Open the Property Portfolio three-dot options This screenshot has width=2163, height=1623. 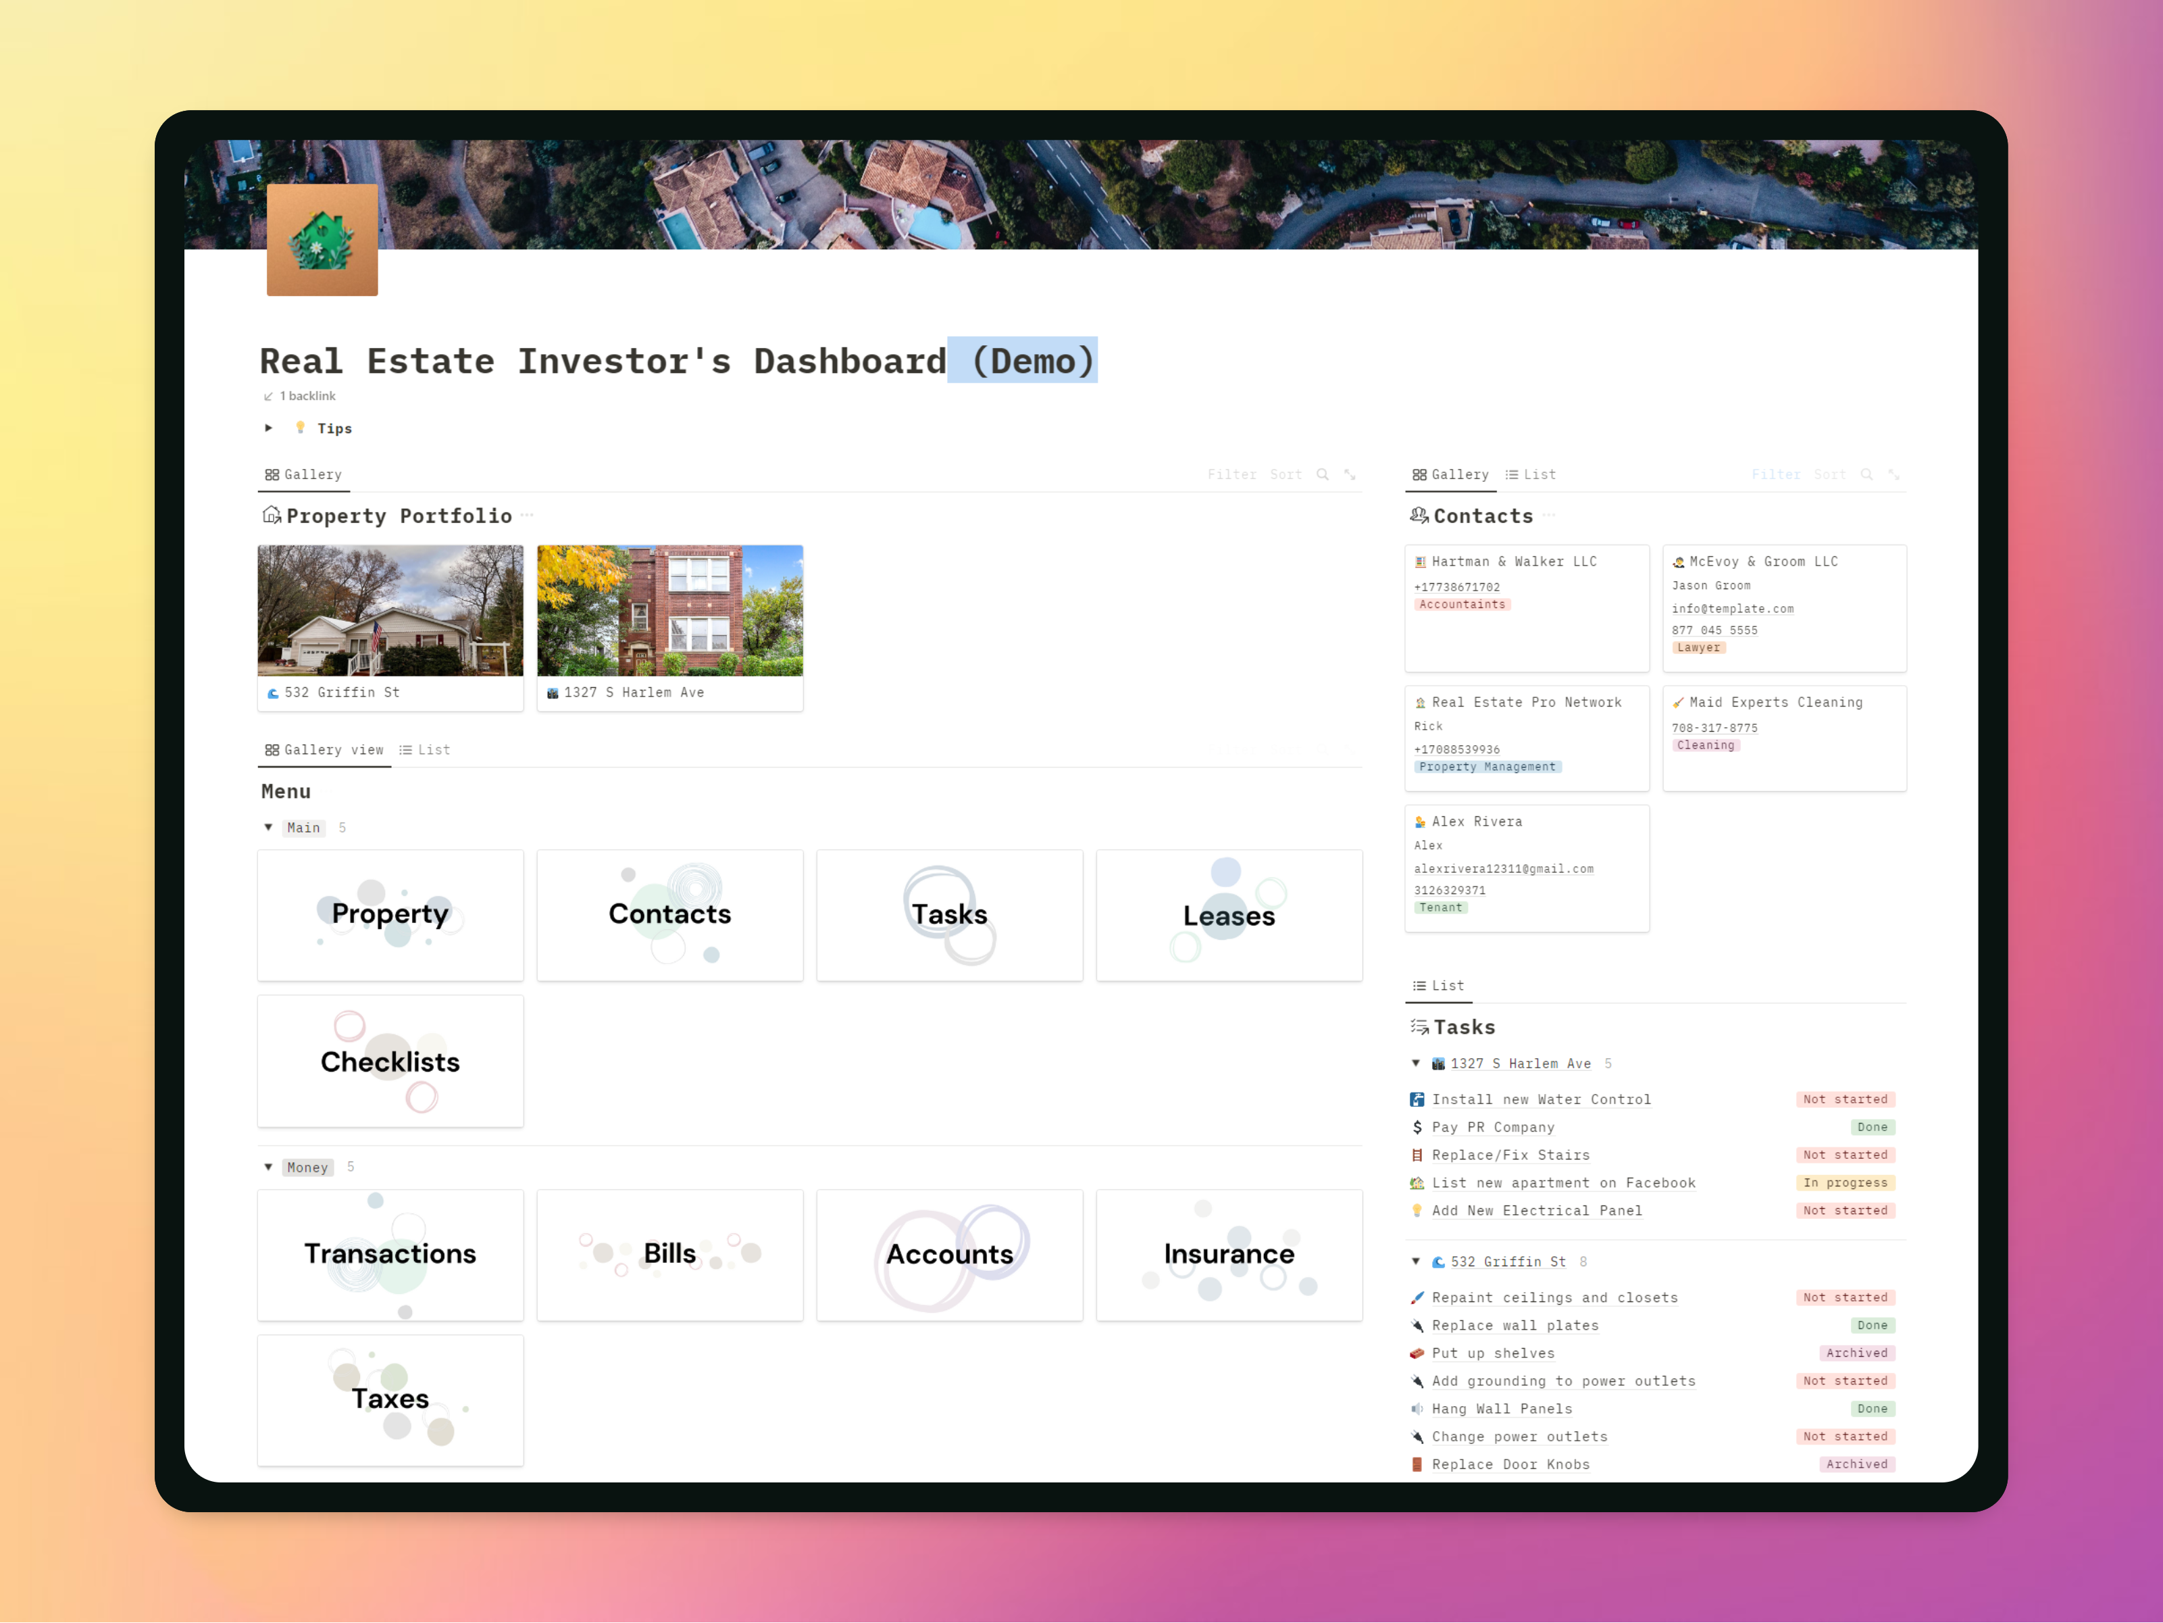click(527, 515)
